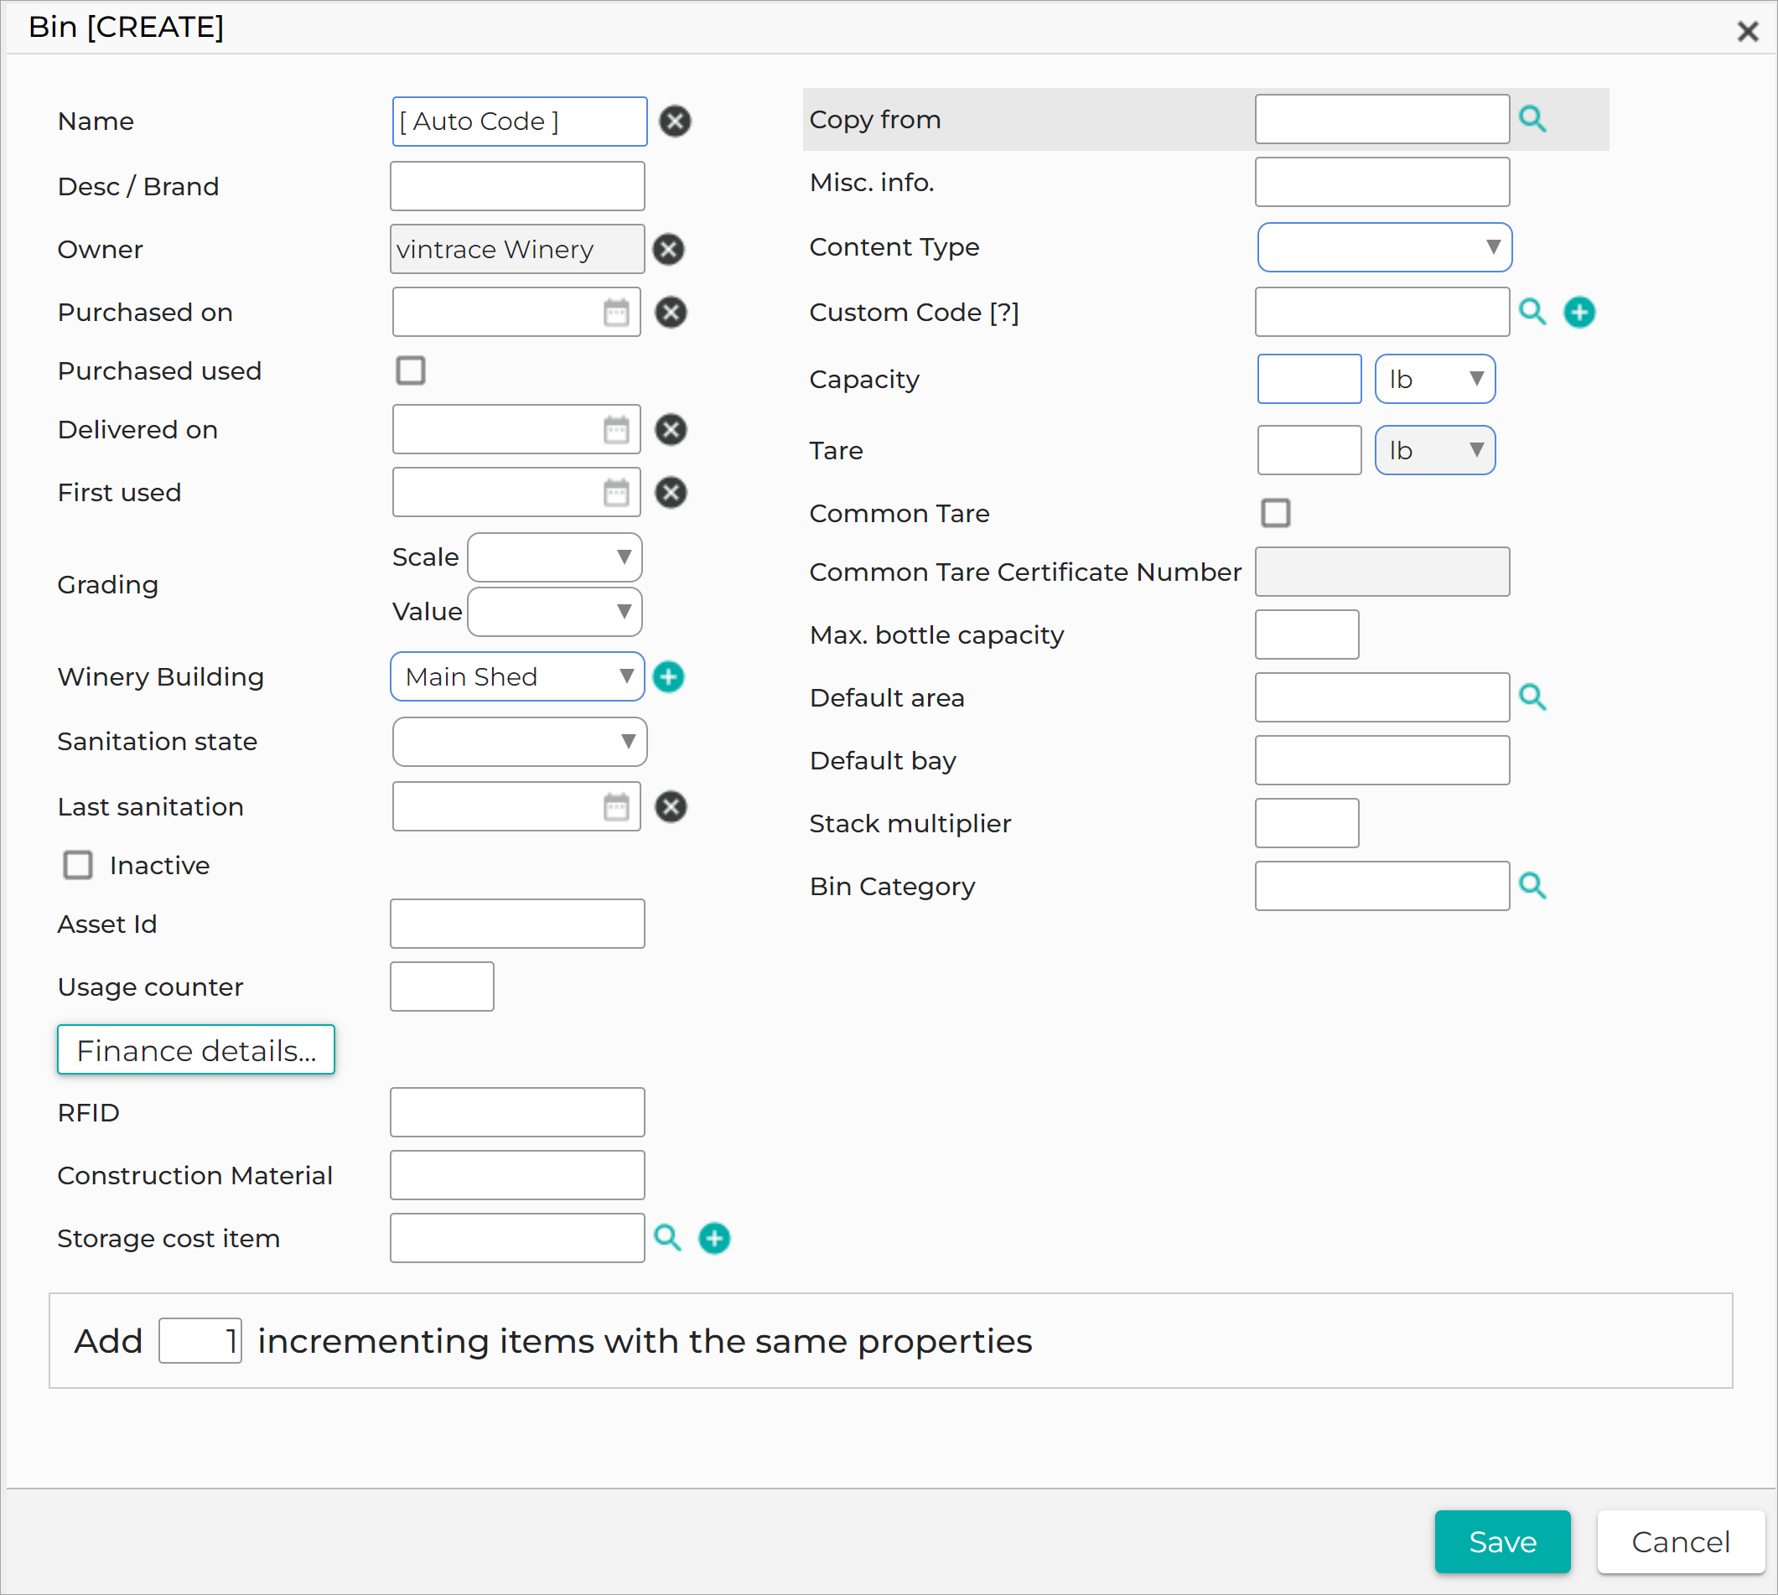
Task: Close the Bin CREATE dialog
Action: 1747,32
